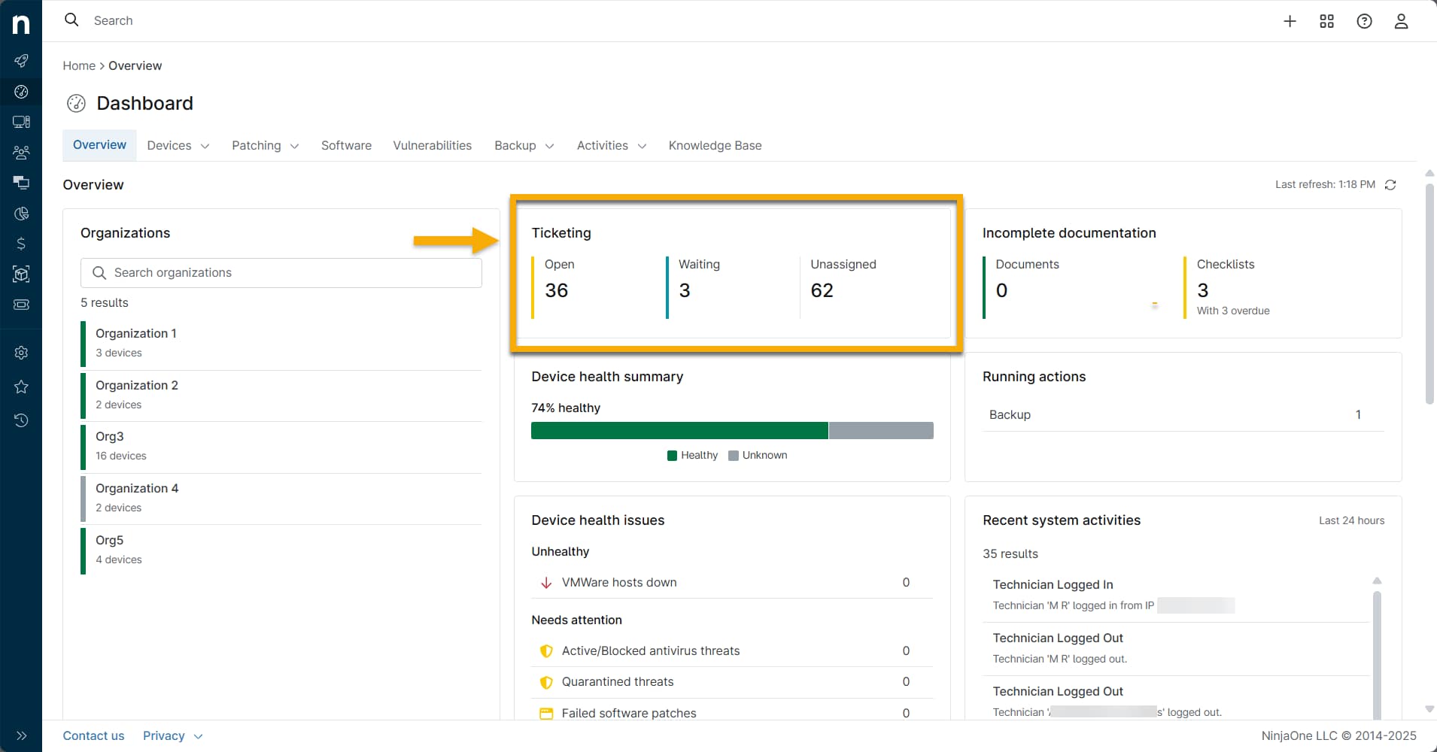The width and height of the screenshot is (1437, 752).
Task: Click the settings gear in the sidebar
Action: [x=21, y=353]
